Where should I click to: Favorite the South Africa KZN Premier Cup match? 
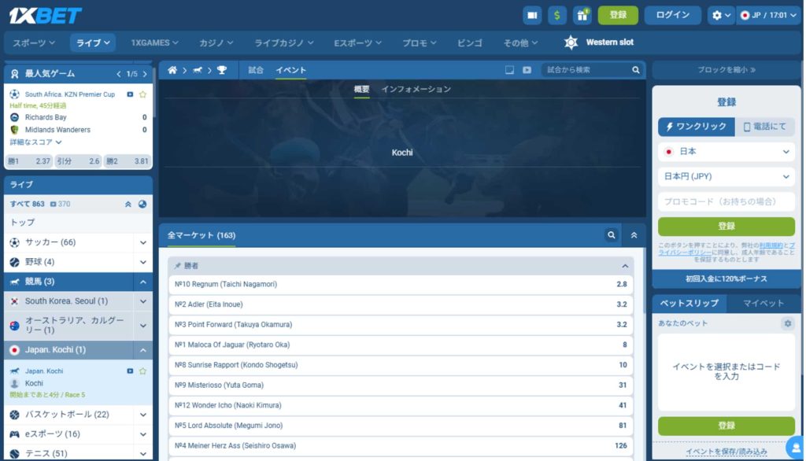point(143,94)
